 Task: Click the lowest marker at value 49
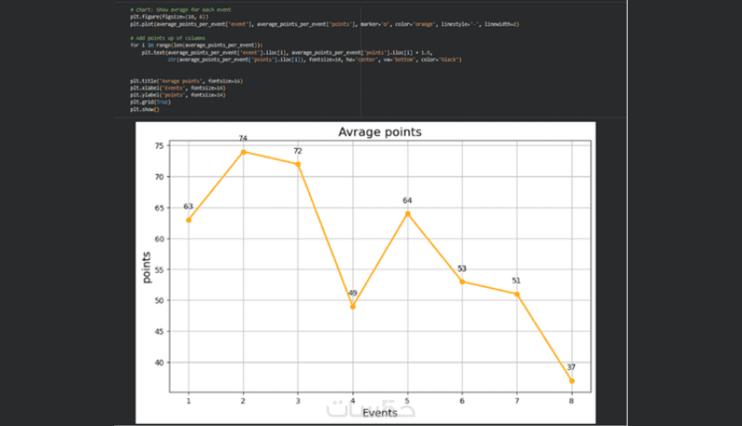(352, 307)
